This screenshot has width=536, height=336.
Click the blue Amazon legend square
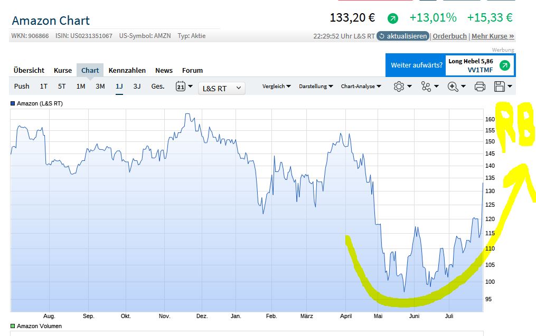[x=13, y=103]
